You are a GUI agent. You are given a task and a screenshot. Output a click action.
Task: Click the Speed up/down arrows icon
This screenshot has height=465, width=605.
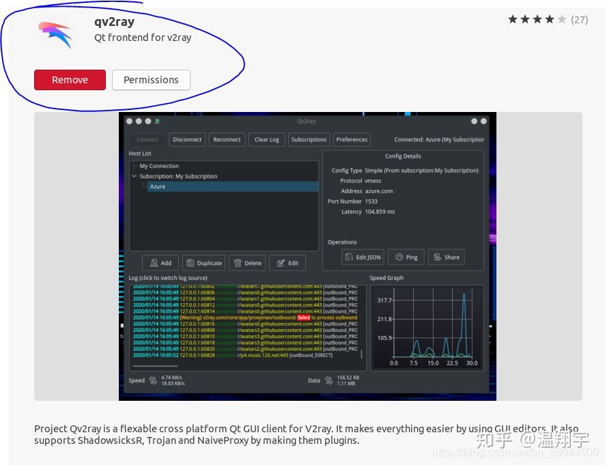(154, 380)
